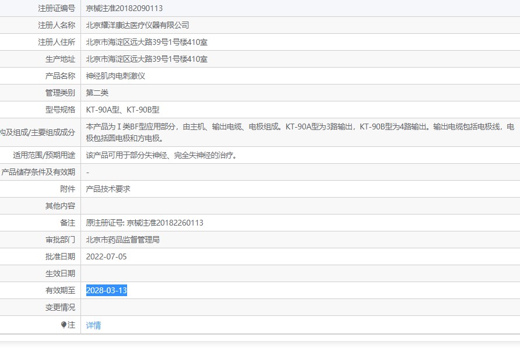Click the attachment value 产品技术要求
520x348 pixels.
[108, 189]
